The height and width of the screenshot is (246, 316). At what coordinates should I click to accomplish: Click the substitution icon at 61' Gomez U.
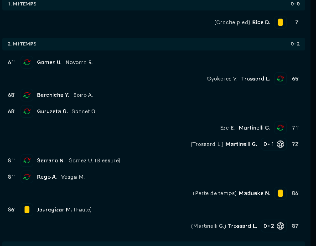(x=27, y=62)
